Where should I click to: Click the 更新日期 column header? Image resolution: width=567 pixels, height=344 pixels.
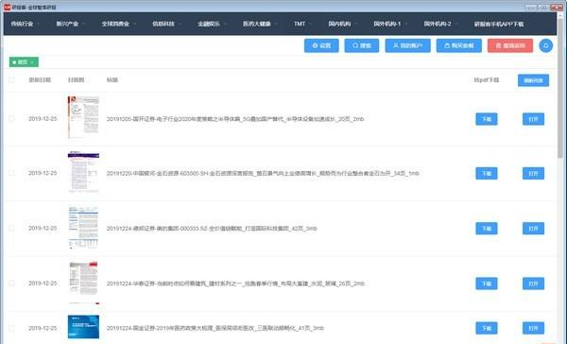tap(40, 80)
